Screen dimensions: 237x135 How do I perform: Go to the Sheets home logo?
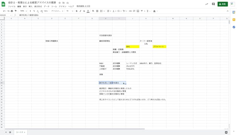[3, 4]
